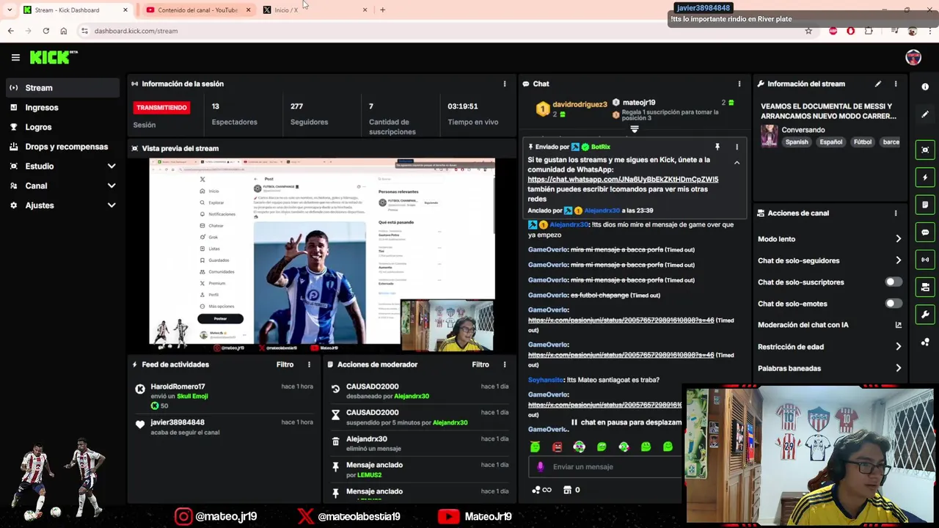The height and width of the screenshot is (528, 939).
Task: Reload the page with browser refresh button
Action: click(x=45, y=31)
